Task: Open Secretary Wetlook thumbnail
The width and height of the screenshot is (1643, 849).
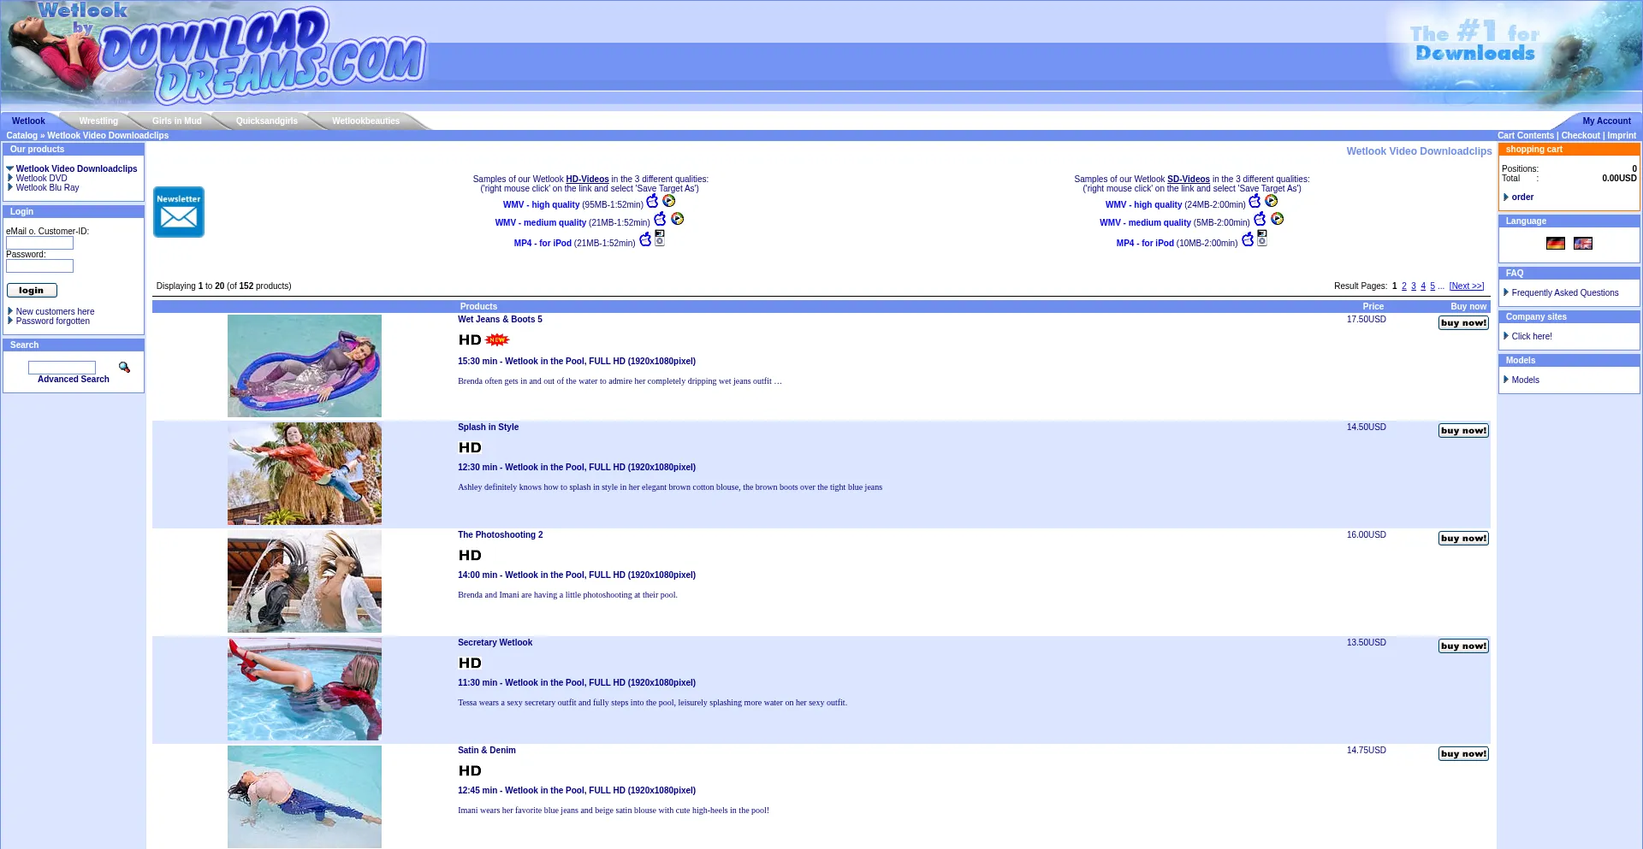Action: 305,689
